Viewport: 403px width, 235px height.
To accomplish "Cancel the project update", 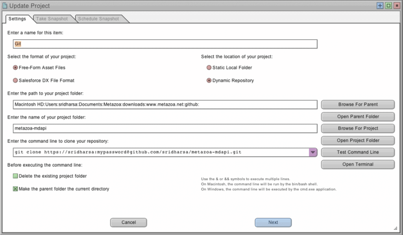I will (x=129, y=222).
